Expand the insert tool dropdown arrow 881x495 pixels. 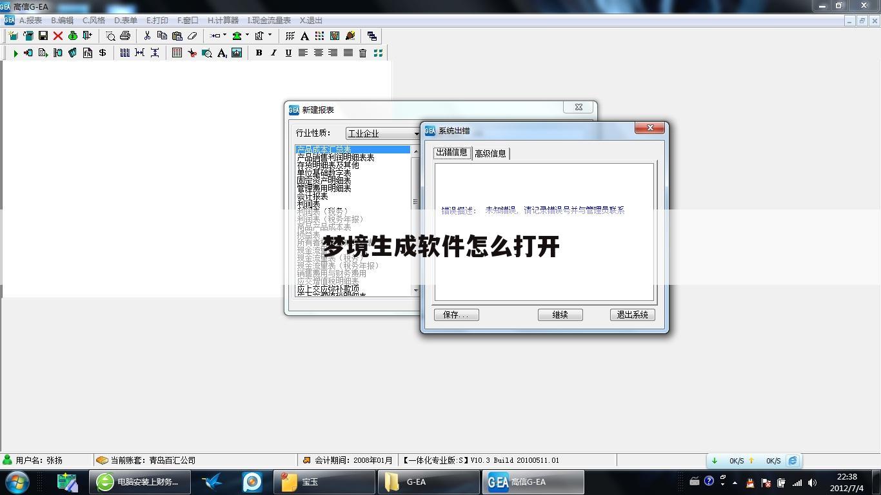[224, 35]
